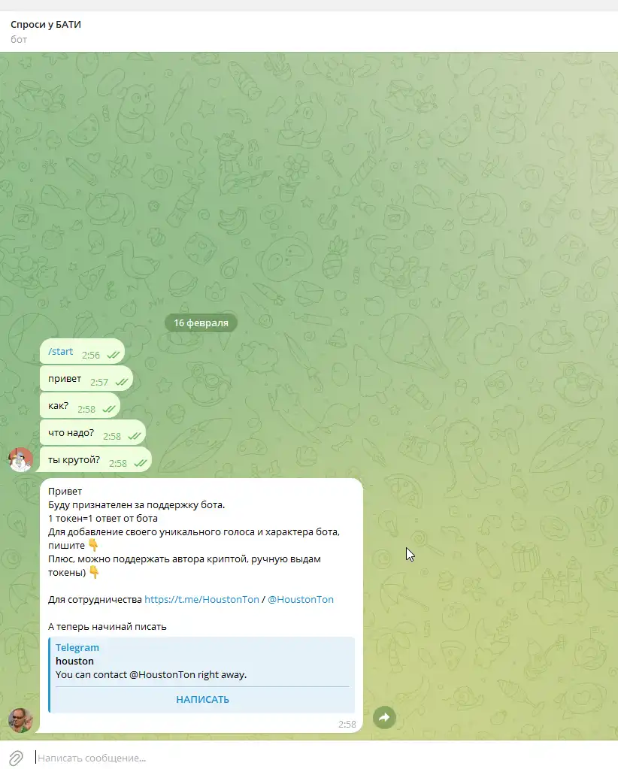Click the @HoustonTon mention after the slash
This screenshot has width=618, height=769.
(301, 599)
